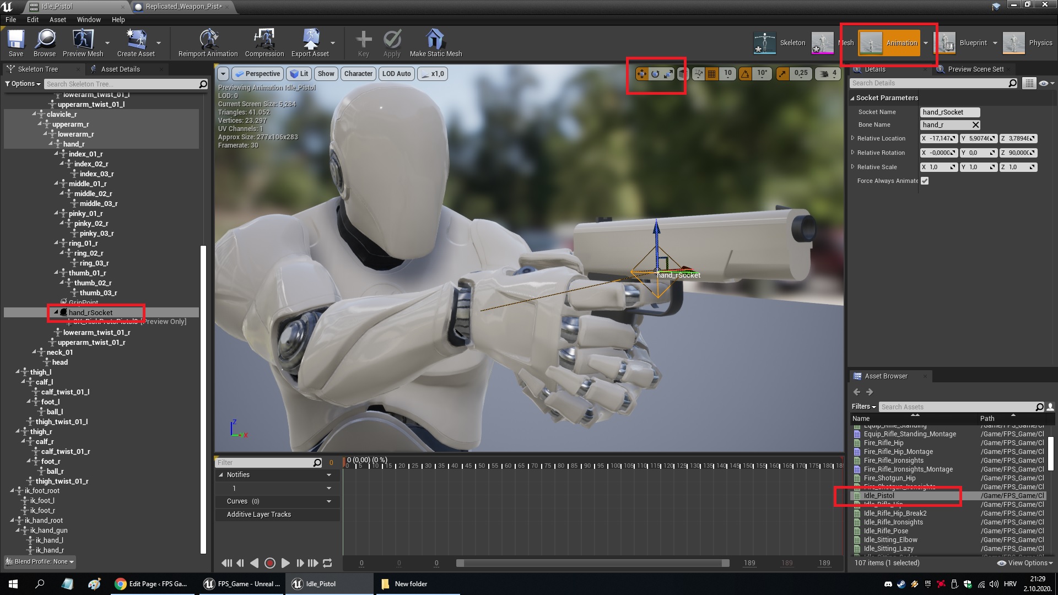Toggle rotation snapping in viewport

(746, 74)
